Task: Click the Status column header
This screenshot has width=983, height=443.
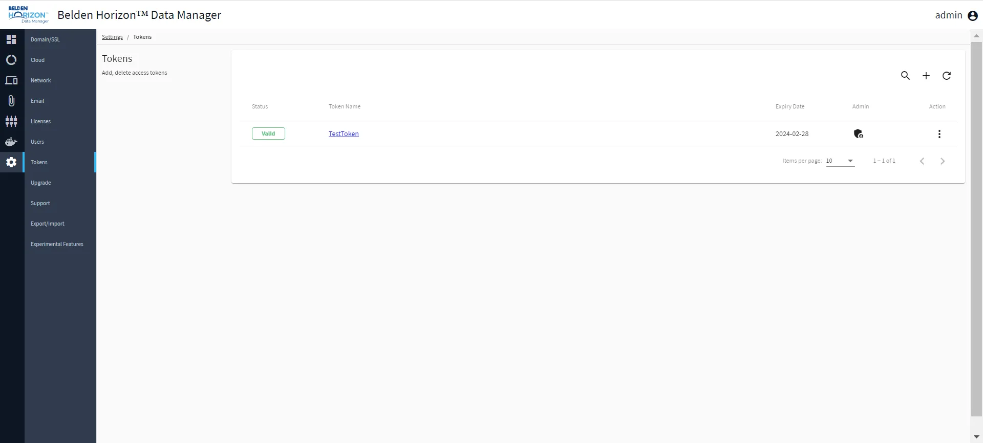Action: tap(260, 106)
